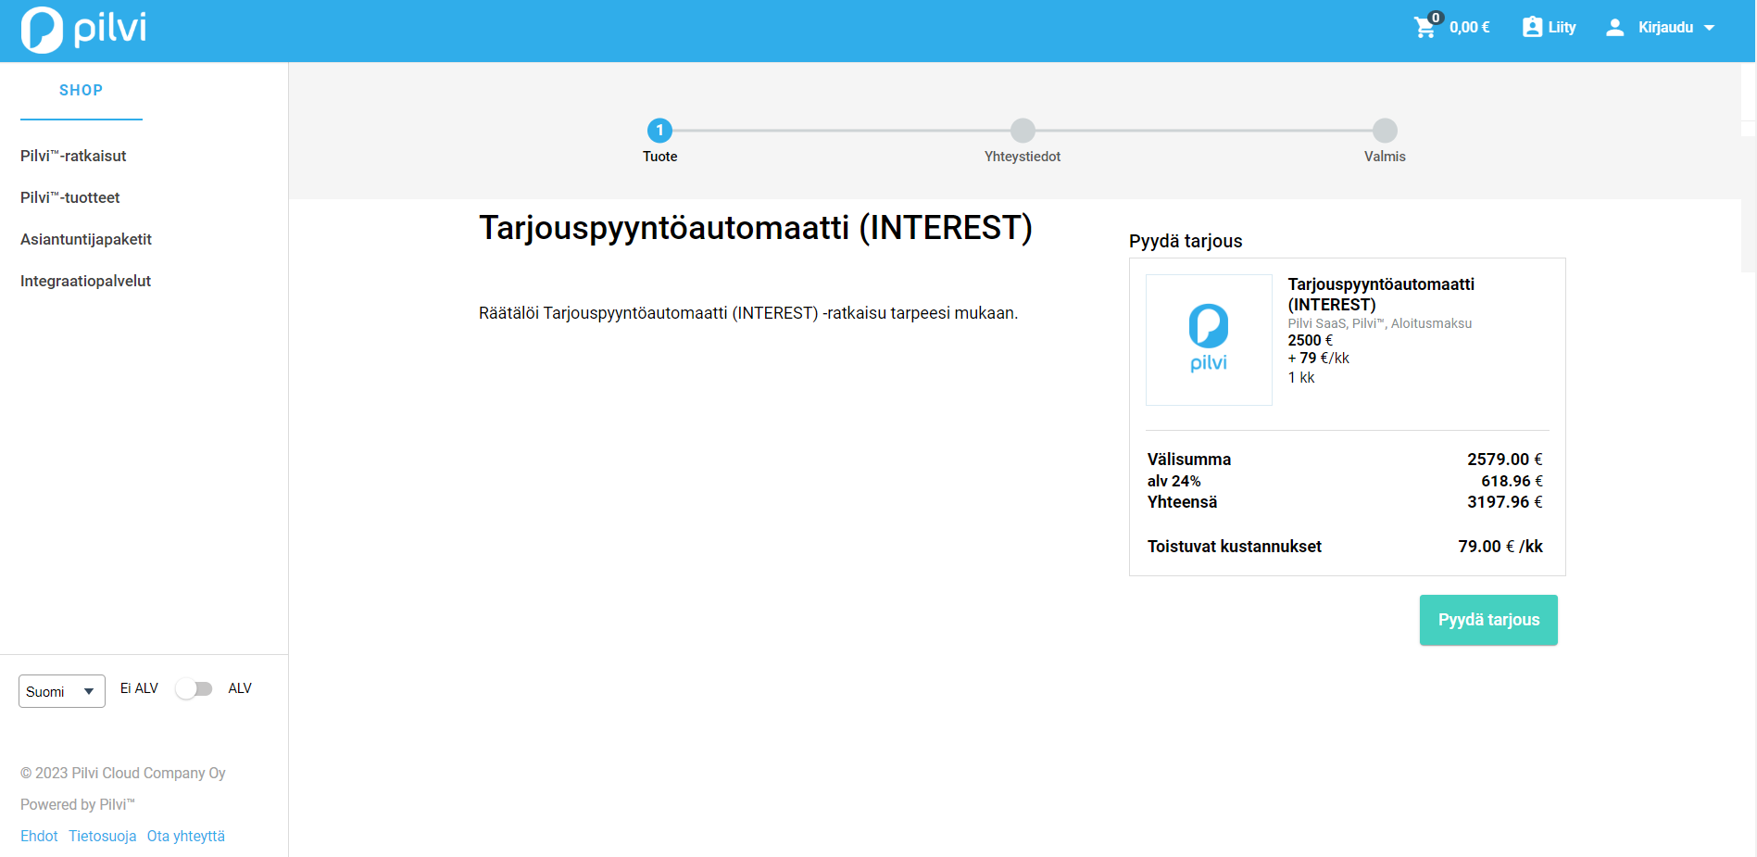The image size is (1757, 857).
Task: Click the green Pyydä tarjous button
Action: 1488,620
